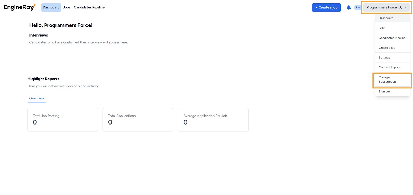Viewport: 413px width, 195px height.
Task: Click the text about candidates' confirmed interviews
Action: coord(78,42)
